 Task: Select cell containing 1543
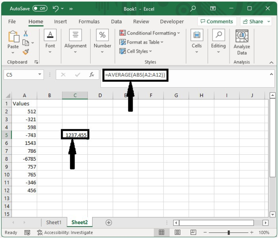coord(24,143)
